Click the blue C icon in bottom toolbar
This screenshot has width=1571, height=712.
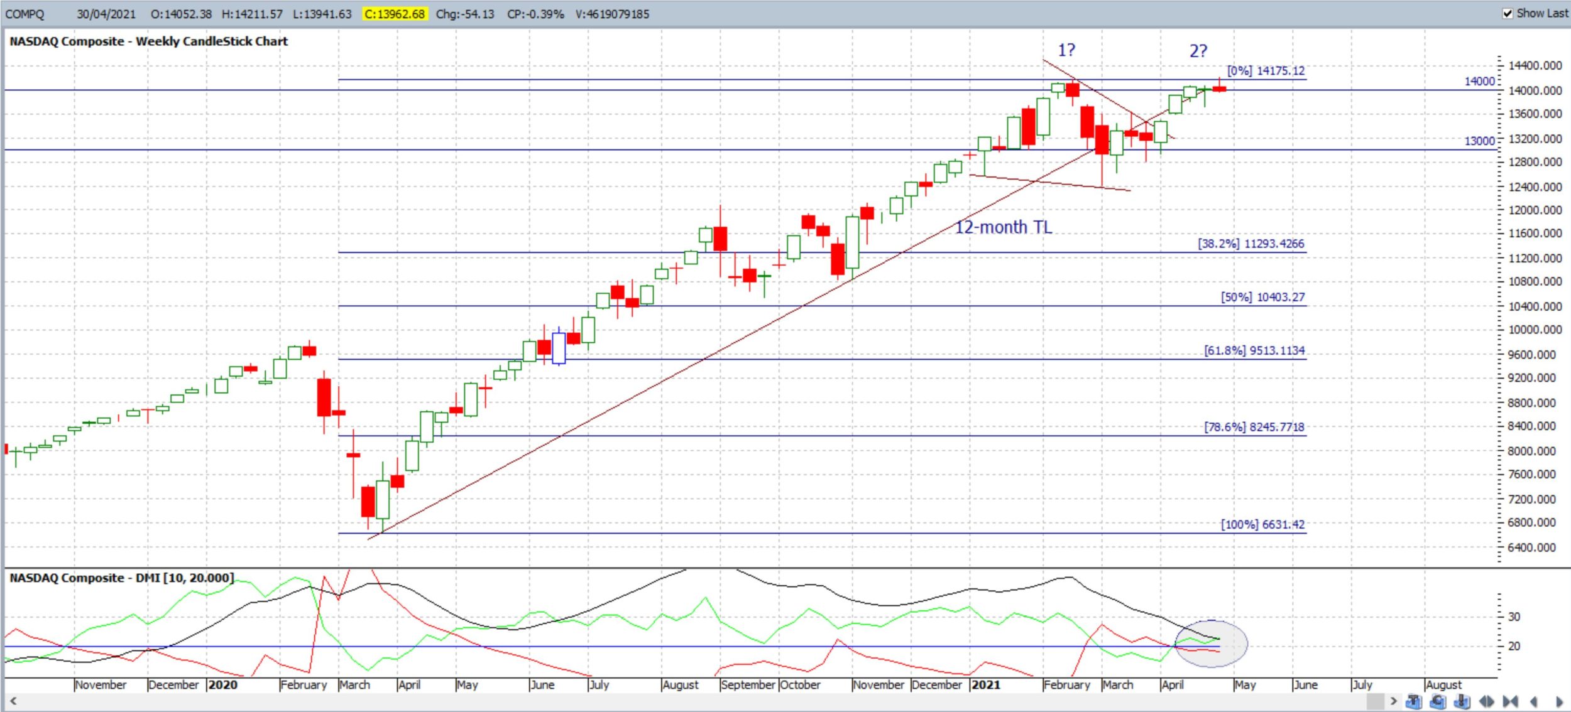tap(1438, 701)
